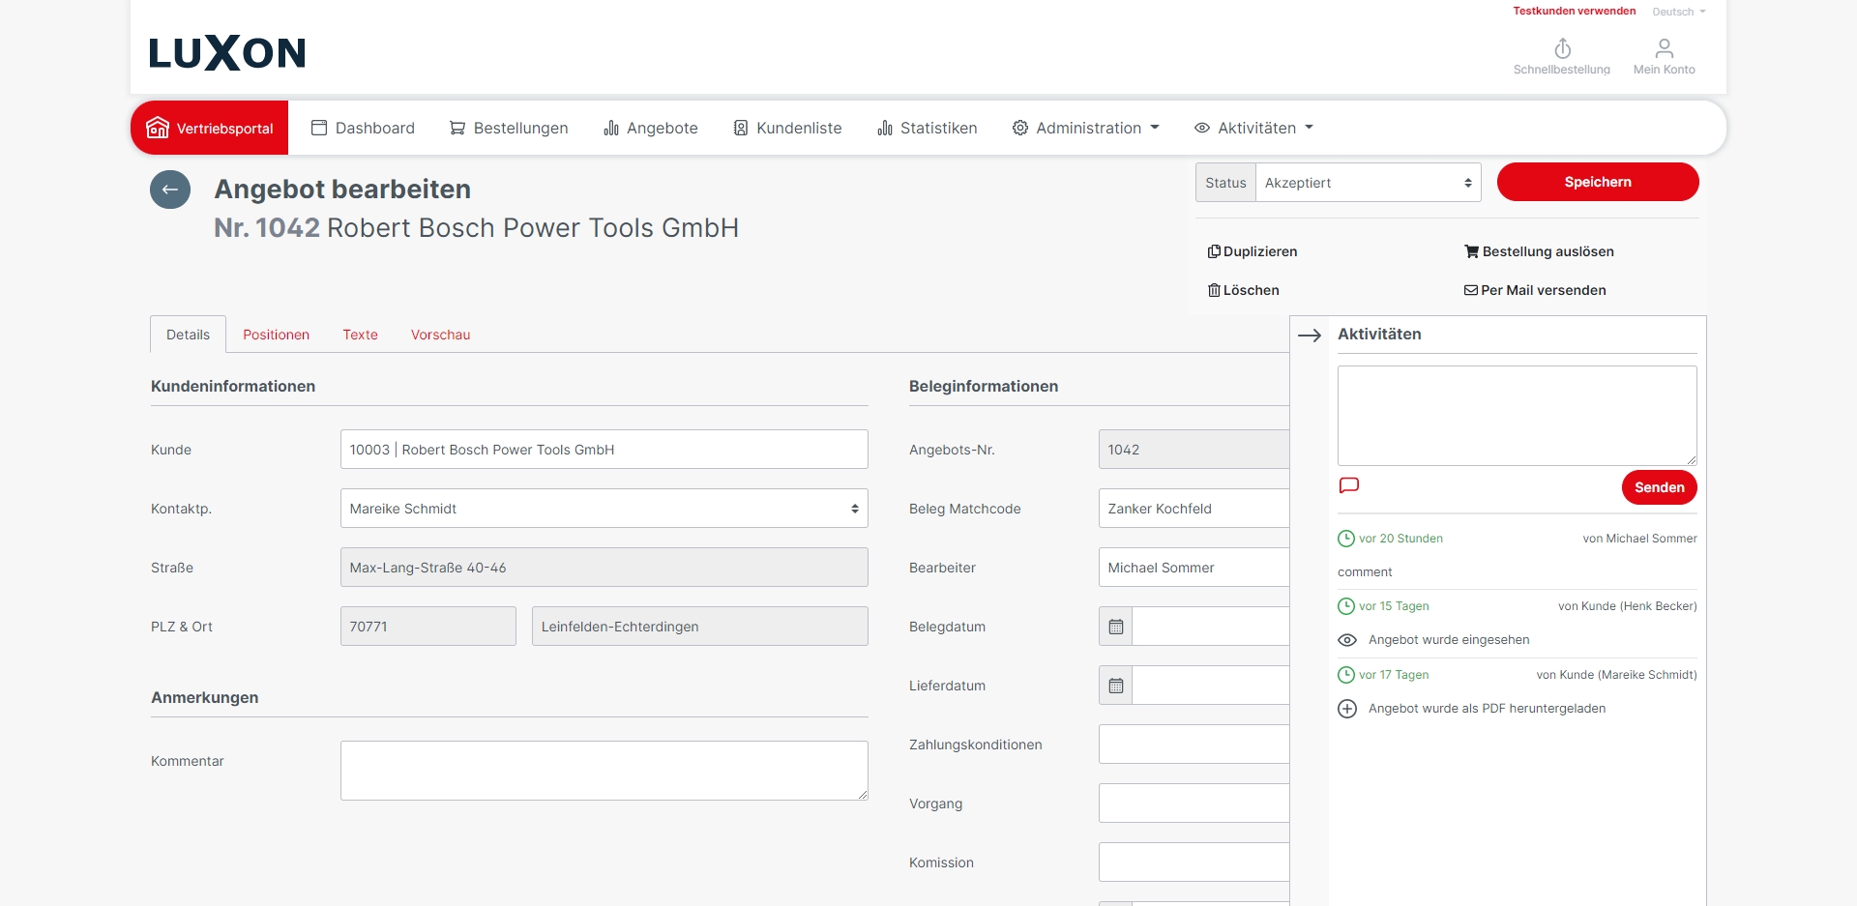Viewport: 1857px width, 906px height.
Task: Open the Aktivitäten navigation dropdown
Action: pos(1253,128)
